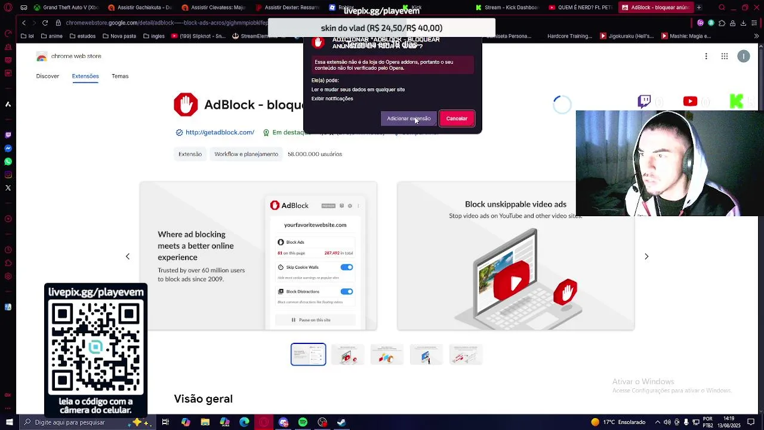Screen dimensions: 764x430
Task: Switch to QUEM É NERD tab
Action: pyautogui.click(x=580, y=8)
